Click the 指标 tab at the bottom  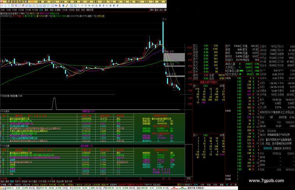pyautogui.click(x=2, y=182)
